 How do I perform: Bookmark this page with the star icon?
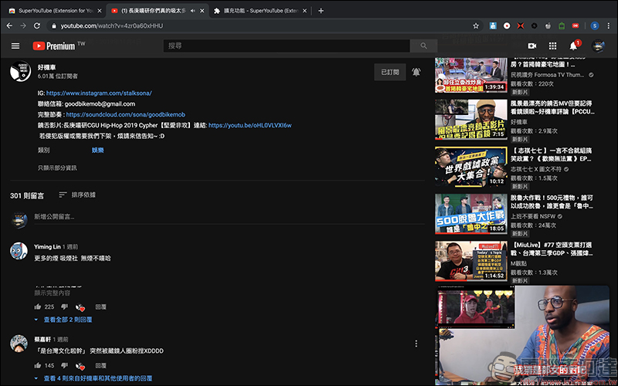[x=476, y=26]
